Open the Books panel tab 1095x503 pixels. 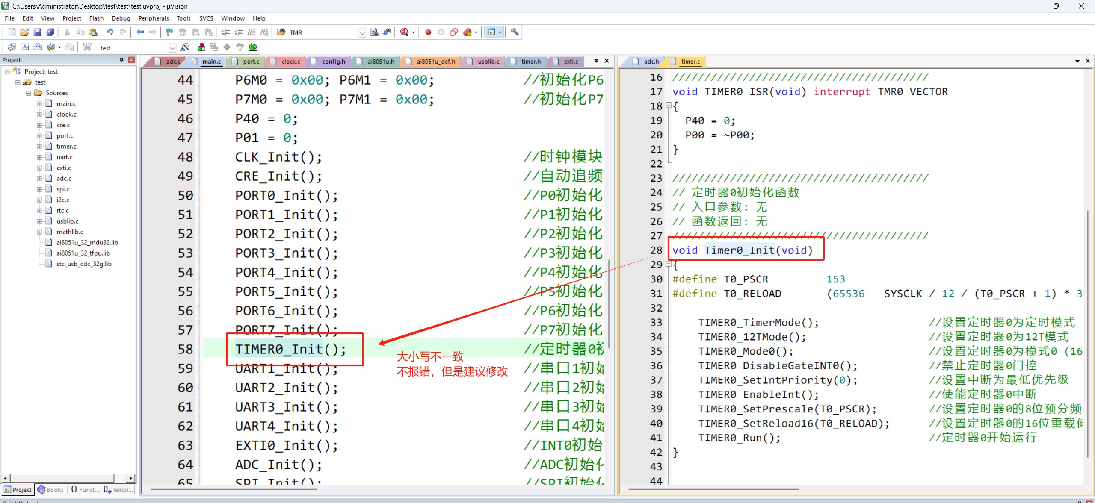tap(50, 490)
